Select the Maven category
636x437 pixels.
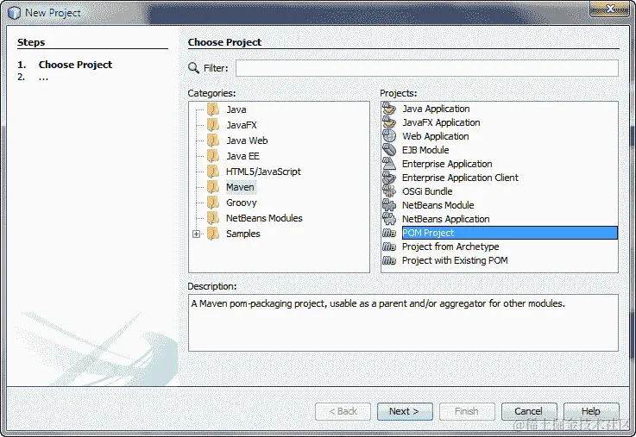[x=240, y=187]
